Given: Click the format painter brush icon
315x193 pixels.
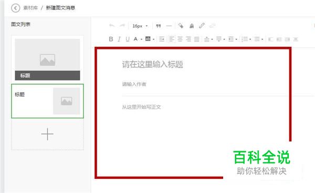Looking at the screenshot, I should pyautogui.click(x=192, y=26).
